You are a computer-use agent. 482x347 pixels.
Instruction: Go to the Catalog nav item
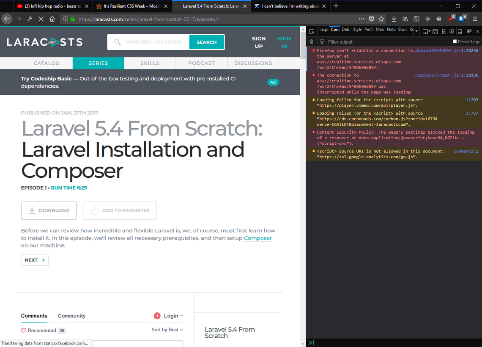(47, 63)
